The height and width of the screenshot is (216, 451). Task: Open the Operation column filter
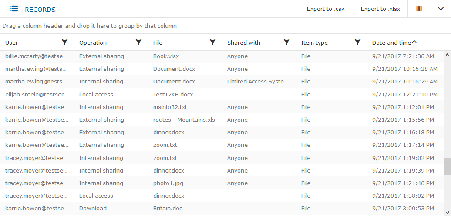pos(138,42)
